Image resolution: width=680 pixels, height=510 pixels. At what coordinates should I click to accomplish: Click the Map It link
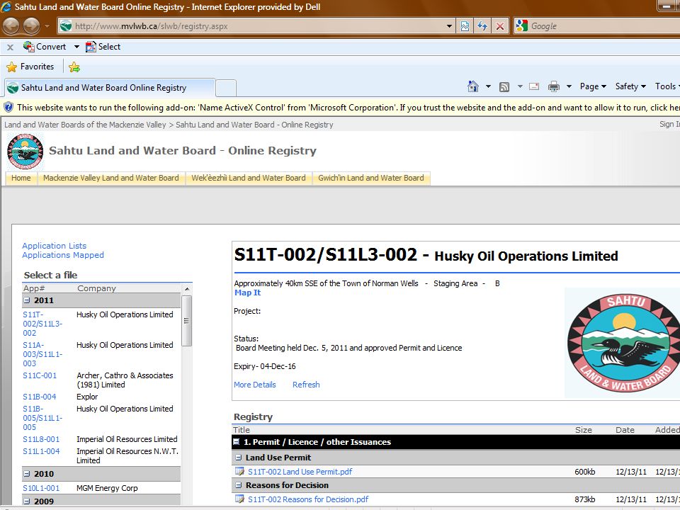click(x=248, y=293)
